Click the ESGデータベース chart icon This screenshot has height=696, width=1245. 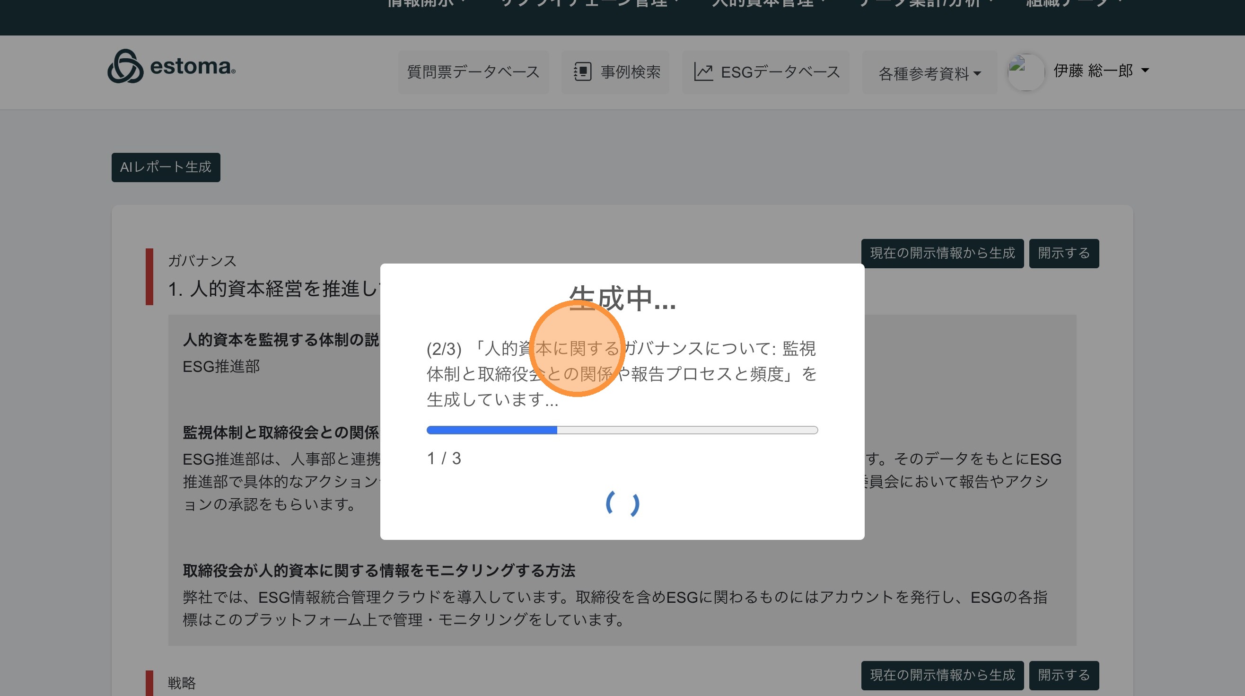(x=703, y=72)
